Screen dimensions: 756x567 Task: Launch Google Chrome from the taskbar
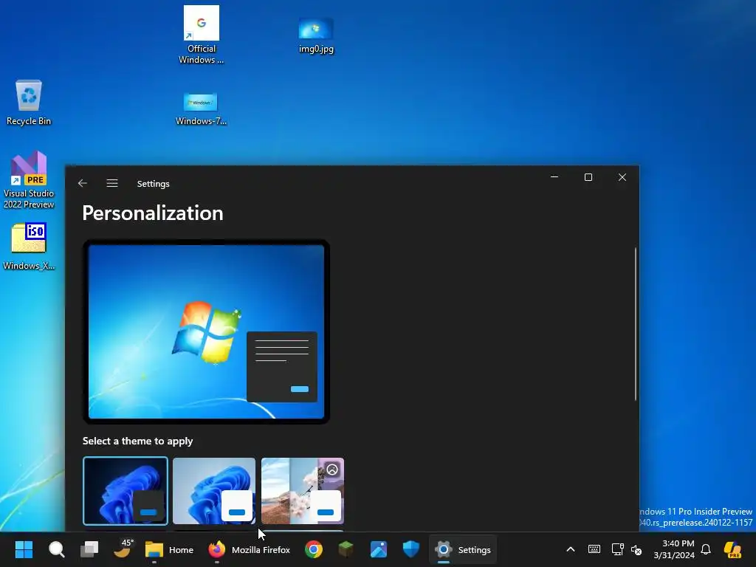313,549
